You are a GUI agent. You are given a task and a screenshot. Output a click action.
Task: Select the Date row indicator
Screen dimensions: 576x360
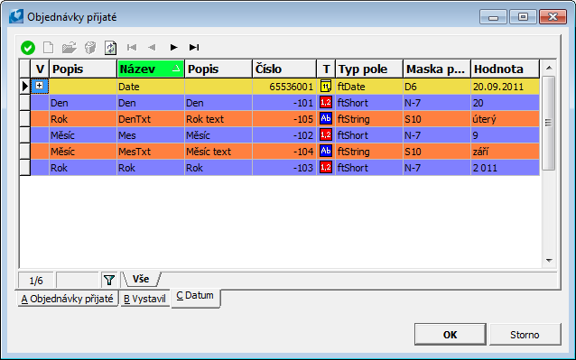(x=24, y=87)
